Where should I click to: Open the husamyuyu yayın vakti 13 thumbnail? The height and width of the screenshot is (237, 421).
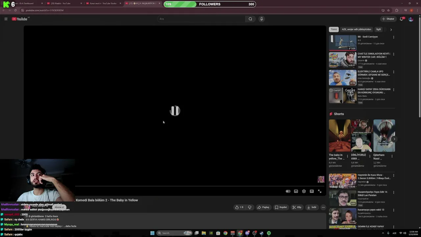click(x=342, y=216)
